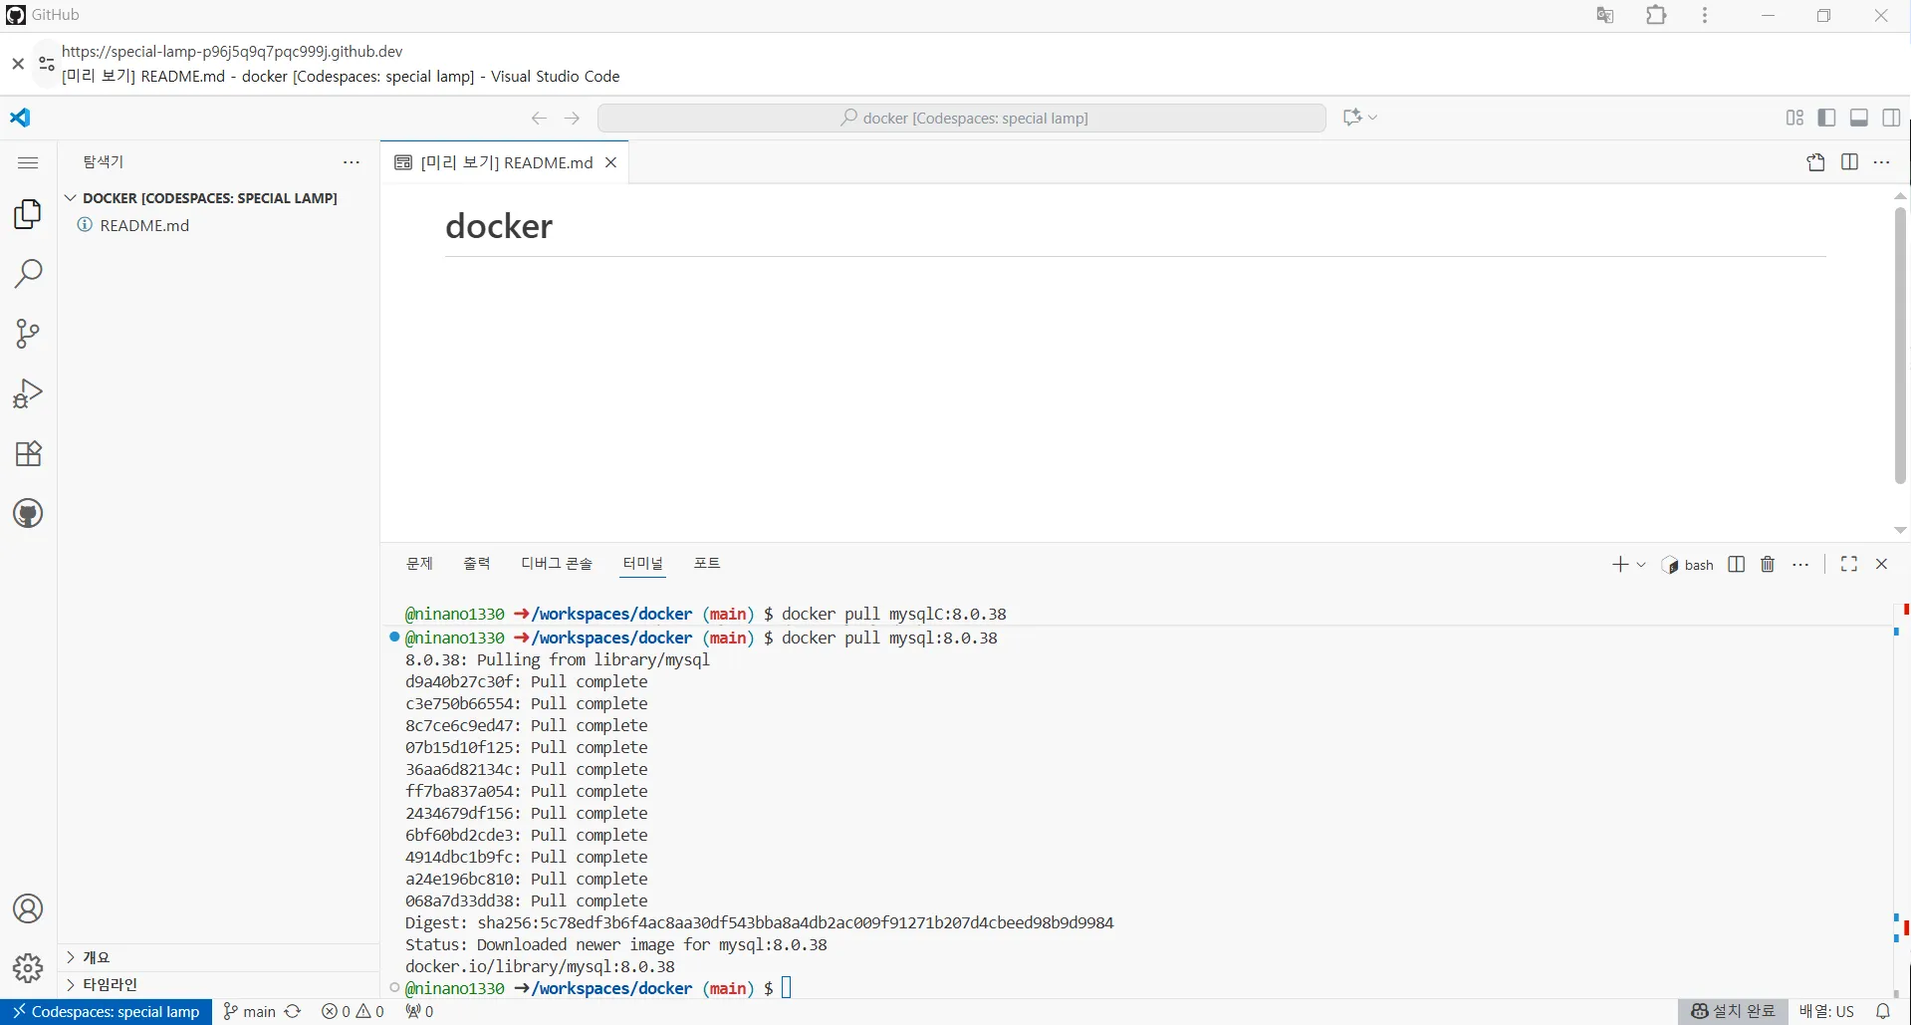Viewport: 1911px width, 1025px height.
Task: Split the terminal panel
Action: pyautogui.click(x=1737, y=565)
